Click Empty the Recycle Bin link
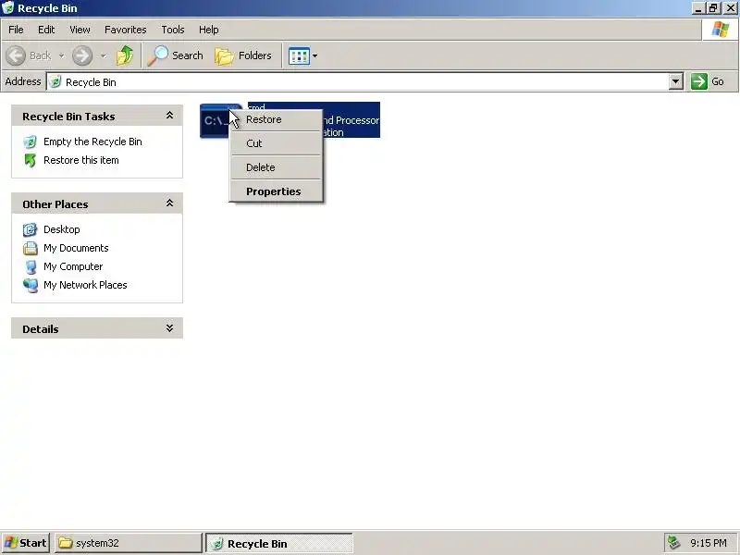 92,142
